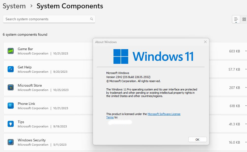
Task: Click the Tips lightbulb icon
Action: click(10, 124)
